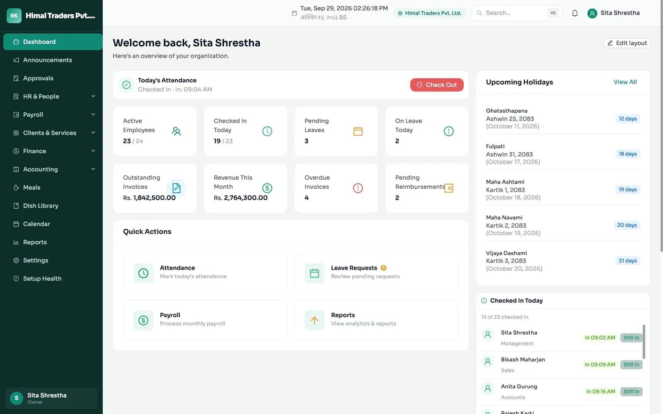Click the Outstanding Invoices document icon
Screen dimensions: 663x414
click(x=177, y=188)
